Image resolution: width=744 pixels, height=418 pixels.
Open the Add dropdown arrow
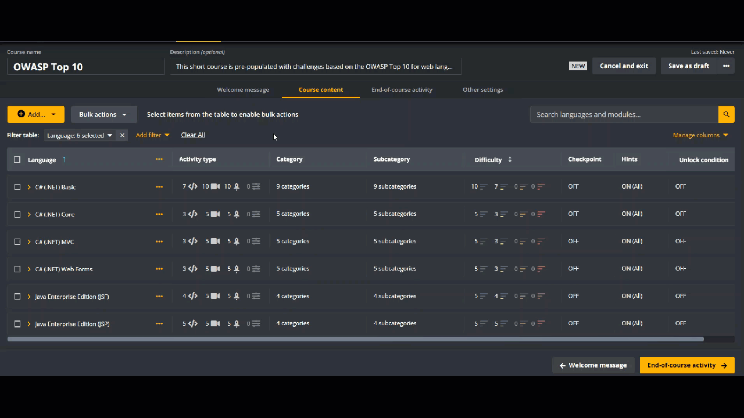pos(53,114)
